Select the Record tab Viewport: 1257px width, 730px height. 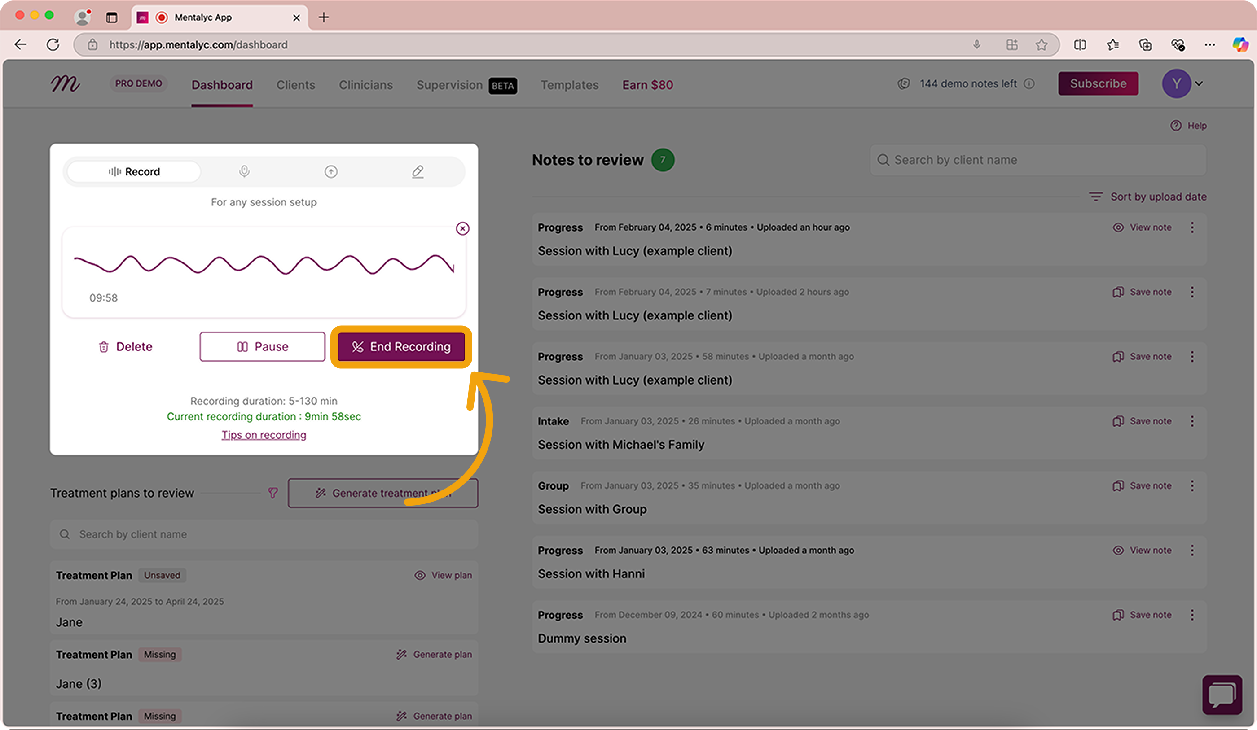point(134,171)
